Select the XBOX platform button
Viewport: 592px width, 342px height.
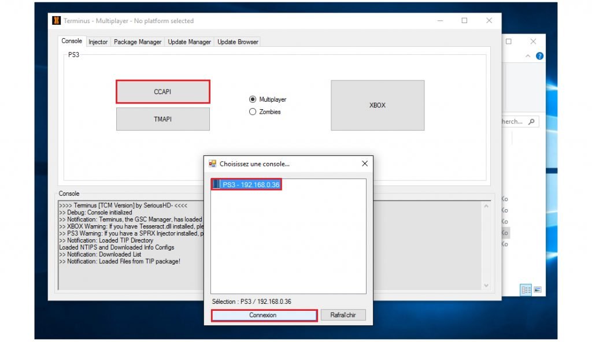pos(378,105)
